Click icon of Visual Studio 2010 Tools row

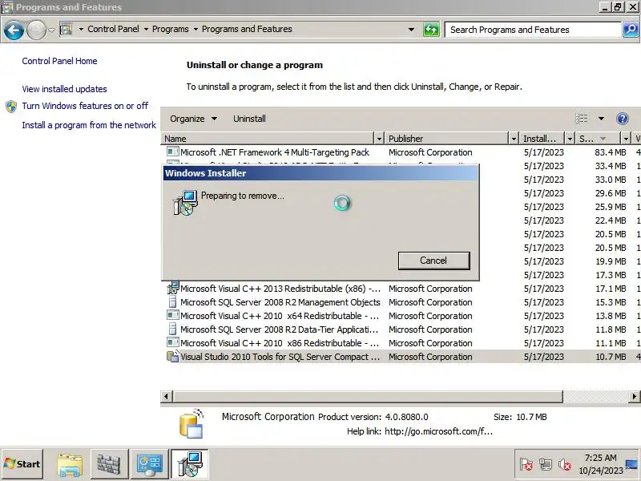(172, 356)
